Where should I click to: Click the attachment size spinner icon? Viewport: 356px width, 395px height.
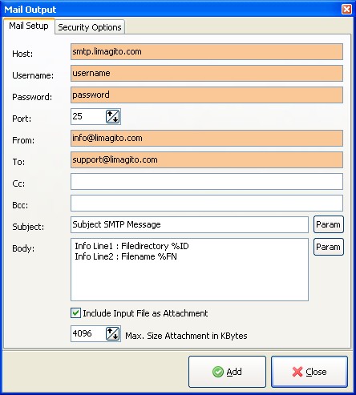[112, 334]
